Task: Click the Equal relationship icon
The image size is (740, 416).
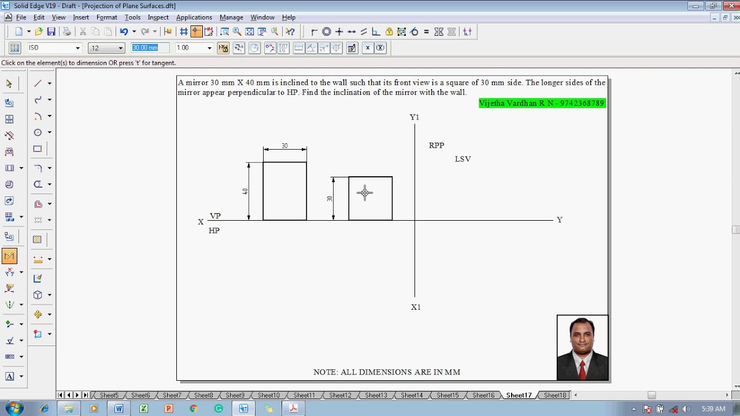Action: (427, 32)
